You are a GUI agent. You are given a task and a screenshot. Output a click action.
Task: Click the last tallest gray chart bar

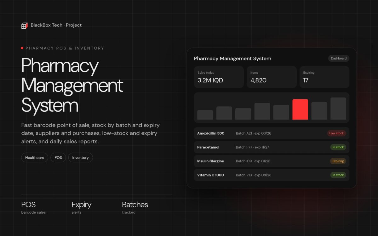pyautogui.click(x=338, y=109)
